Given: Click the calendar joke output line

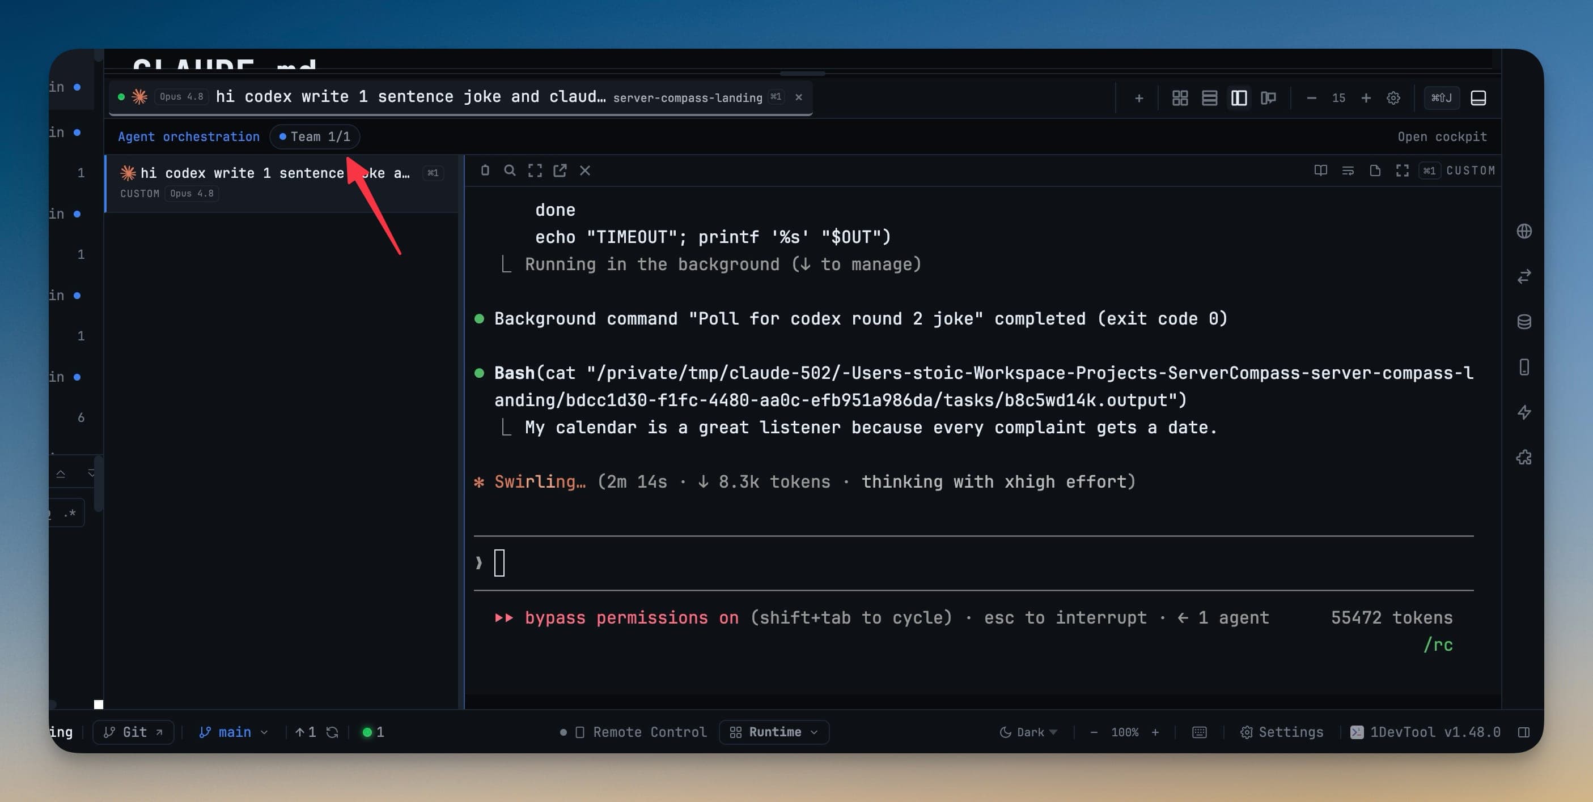Looking at the screenshot, I should [871, 428].
